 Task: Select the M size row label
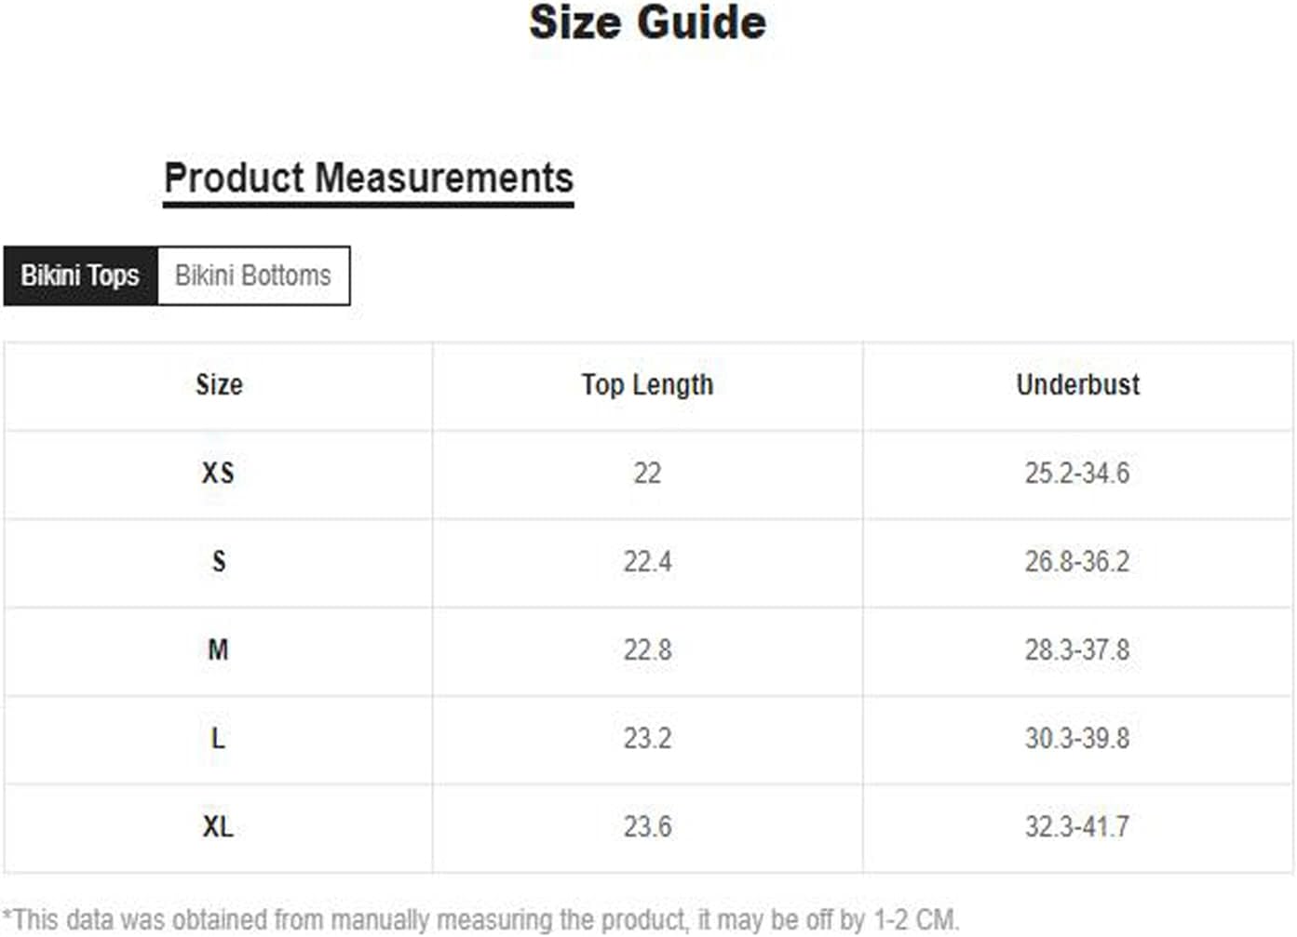219,649
